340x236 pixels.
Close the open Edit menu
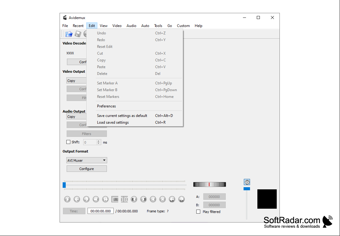[92, 25]
